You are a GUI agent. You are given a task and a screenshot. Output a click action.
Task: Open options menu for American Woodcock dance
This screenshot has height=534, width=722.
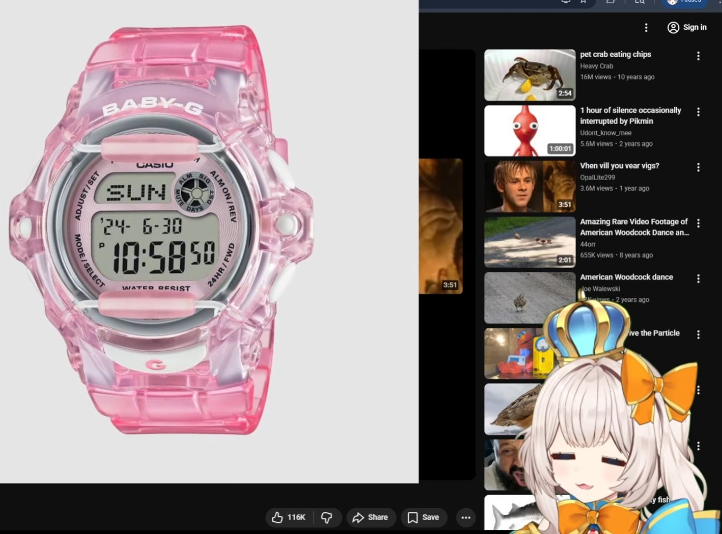[698, 279]
